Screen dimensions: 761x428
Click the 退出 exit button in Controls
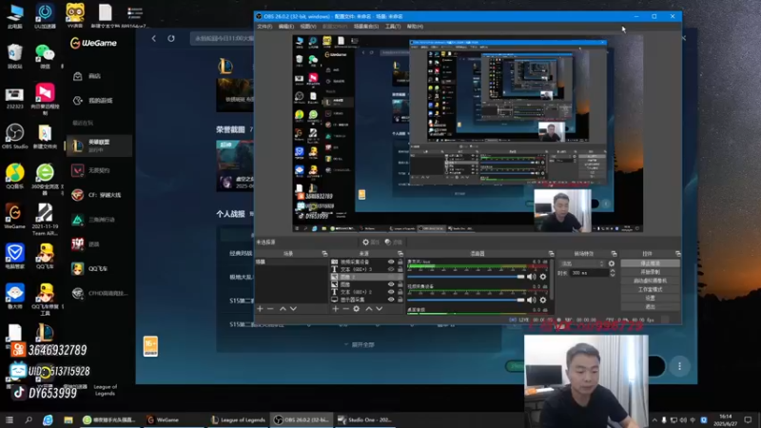pyautogui.click(x=651, y=306)
